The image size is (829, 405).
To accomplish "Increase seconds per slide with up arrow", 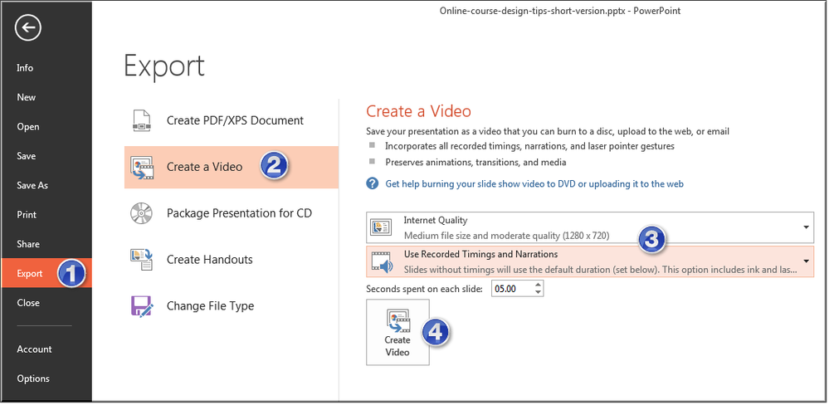I will click(x=539, y=285).
